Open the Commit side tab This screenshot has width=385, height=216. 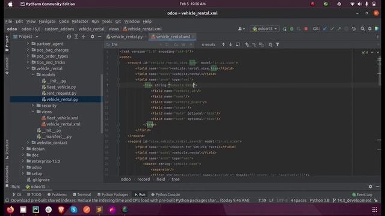[x=7, y=65]
